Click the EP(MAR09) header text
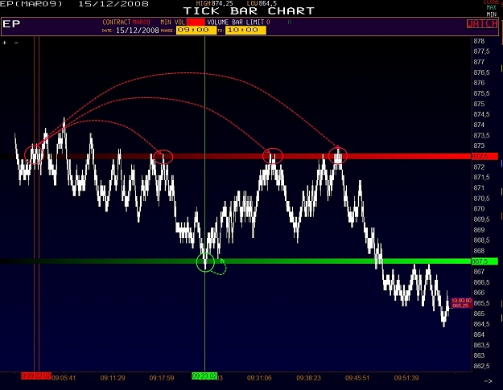This screenshot has height=390, width=503. point(31,4)
